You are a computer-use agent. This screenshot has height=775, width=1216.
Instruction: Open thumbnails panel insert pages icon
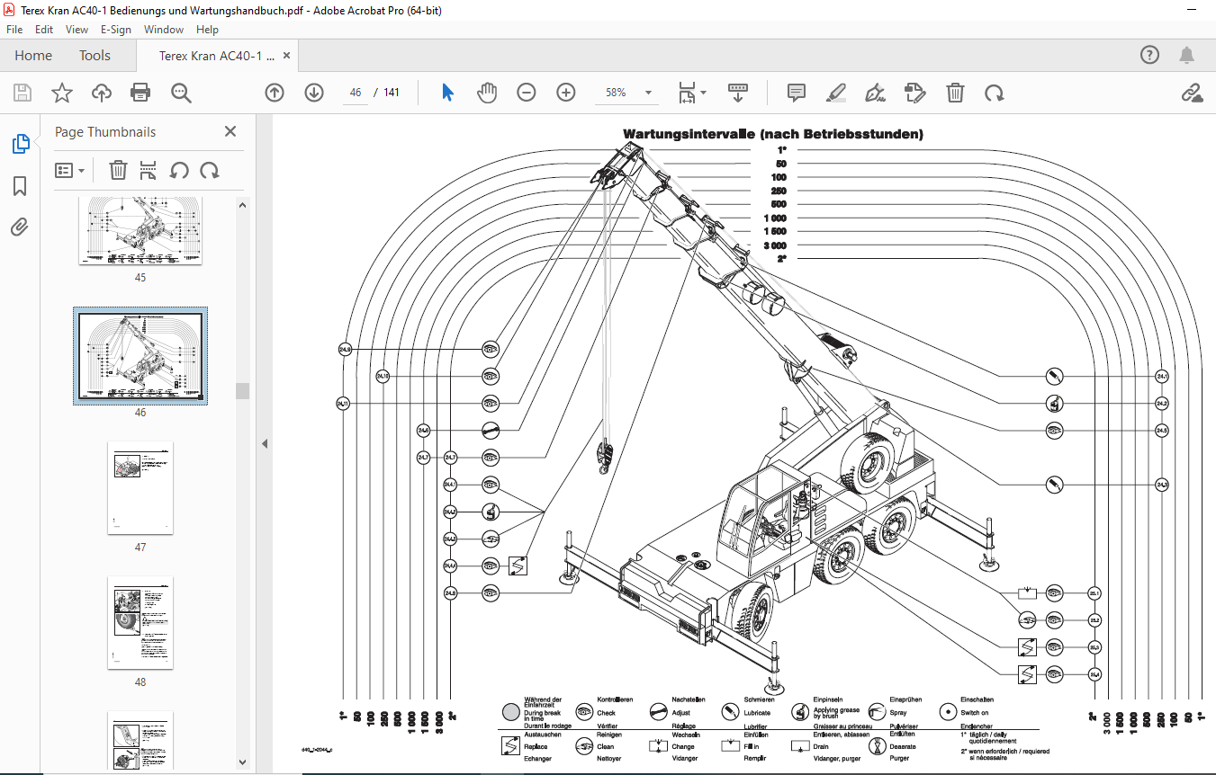click(149, 170)
